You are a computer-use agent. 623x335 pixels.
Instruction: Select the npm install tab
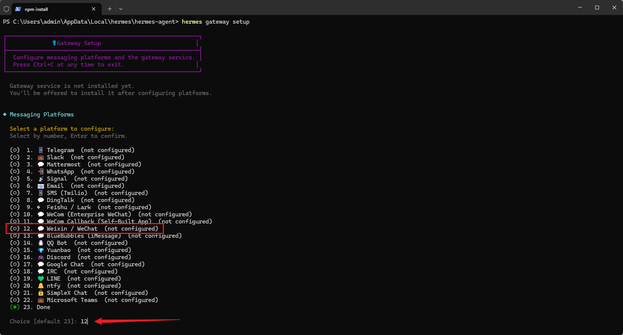56,9
